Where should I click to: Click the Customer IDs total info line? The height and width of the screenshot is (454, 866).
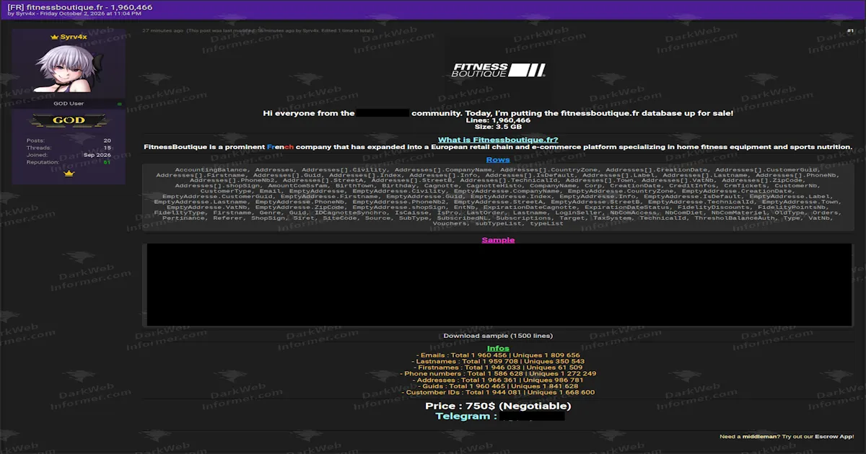(498, 393)
